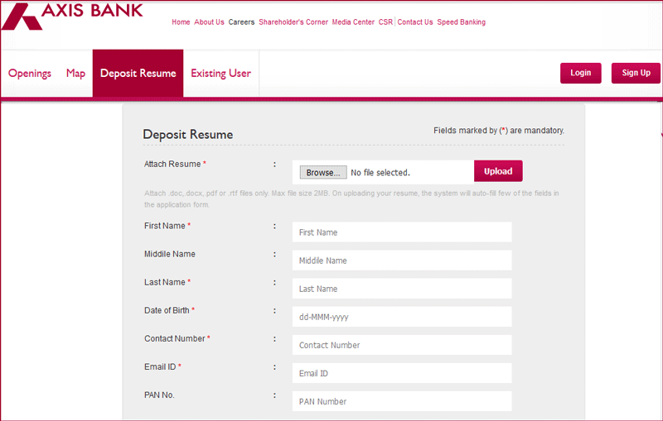This screenshot has width=663, height=421.
Task: Go to Speed Banking
Action: (x=461, y=22)
